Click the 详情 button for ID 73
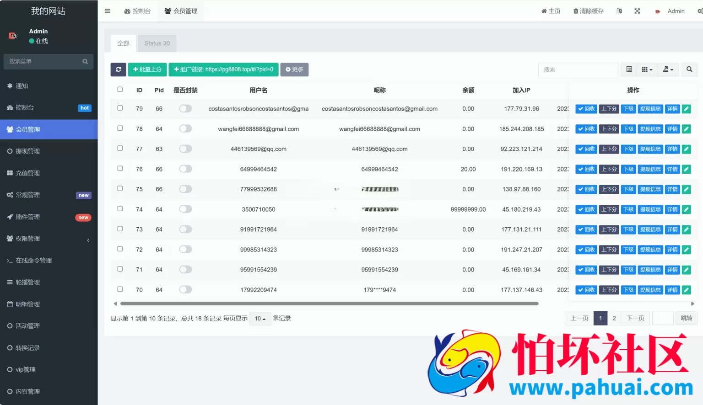This screenshot has height=405, width=703. [x=672, y=229]
